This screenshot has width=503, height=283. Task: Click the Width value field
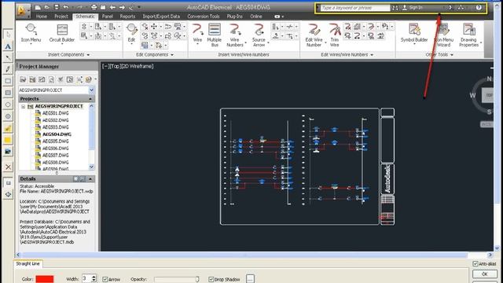coord(86,278)
